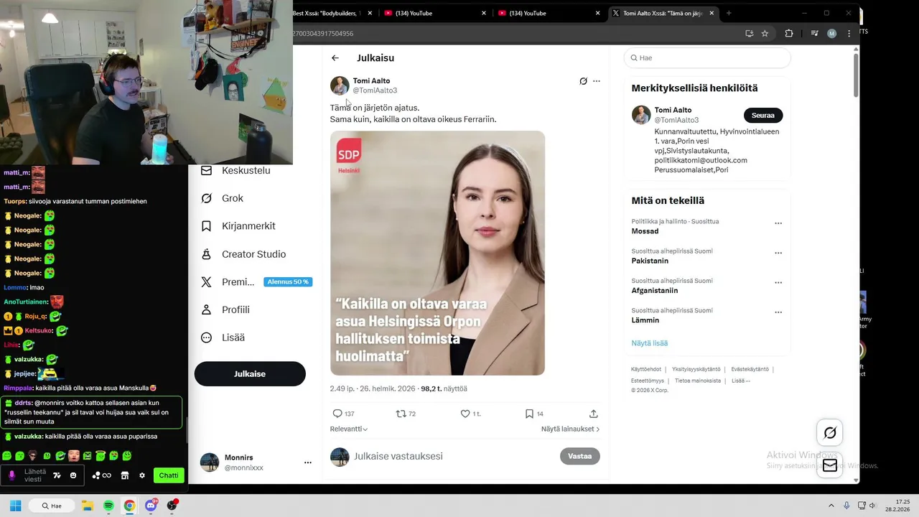Image resolution: width=919 pixels, height=517 pixels.
Task: Click the grey Vastaa button
Action: [x=580, y=456]
